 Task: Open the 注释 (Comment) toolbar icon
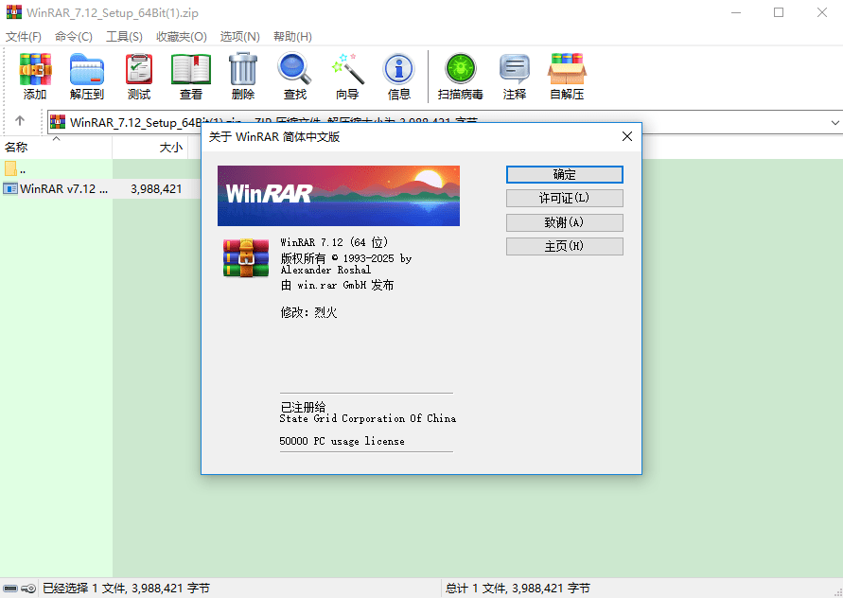coord(514,76)
